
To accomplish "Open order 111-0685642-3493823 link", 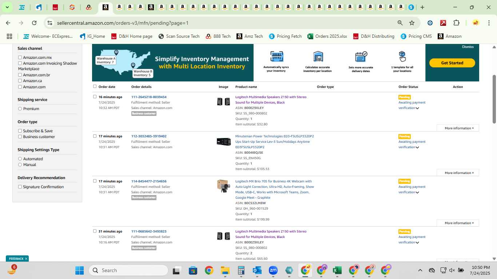I will coord(149,231).
